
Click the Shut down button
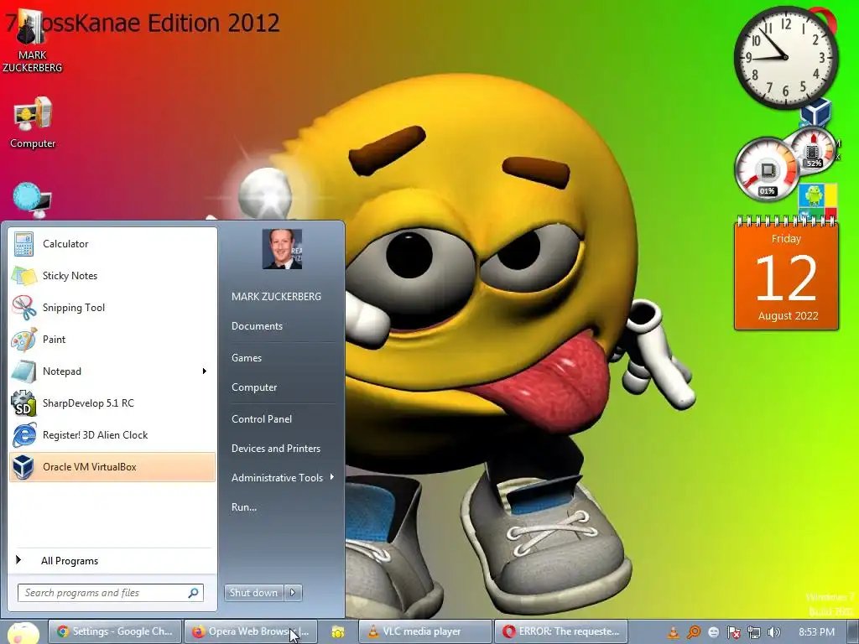click(254, 593)
